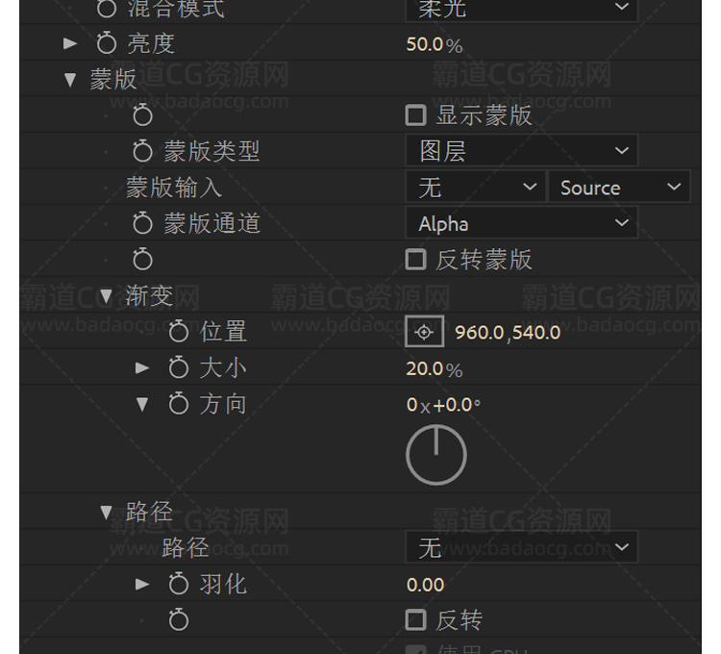Enable the 反转蒙版 checkbox
Viewport: 721px width, 654px height.
[415, 260]
